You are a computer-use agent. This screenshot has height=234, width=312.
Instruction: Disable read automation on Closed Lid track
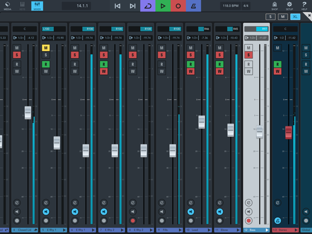16,64
